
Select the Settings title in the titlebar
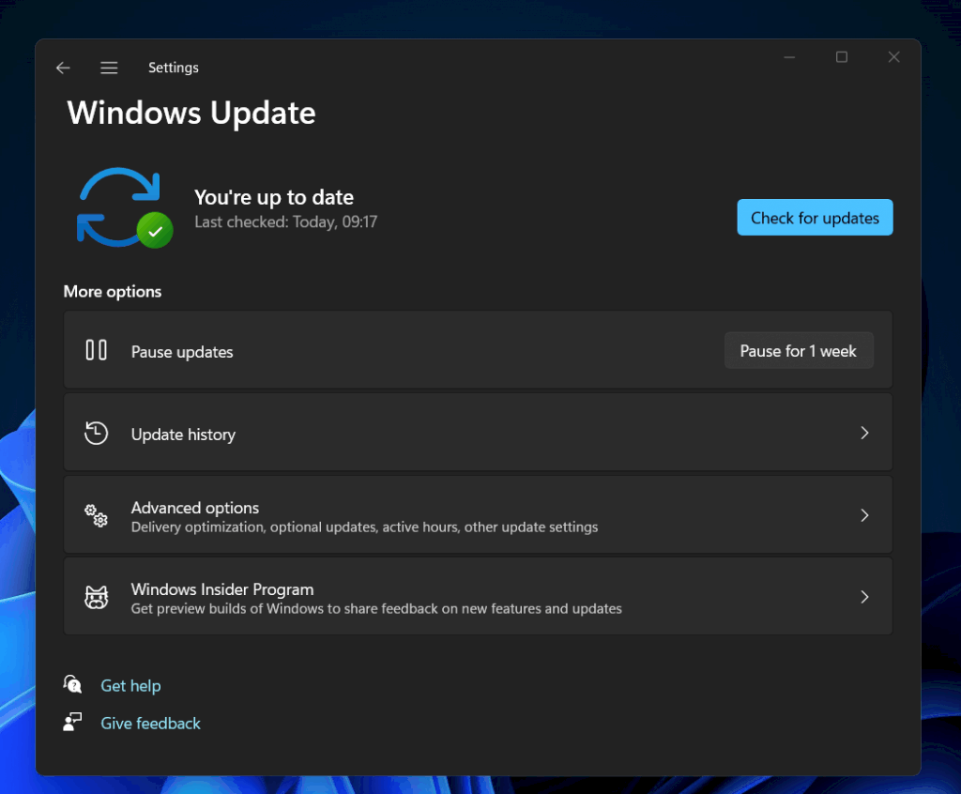click(173, 68)
